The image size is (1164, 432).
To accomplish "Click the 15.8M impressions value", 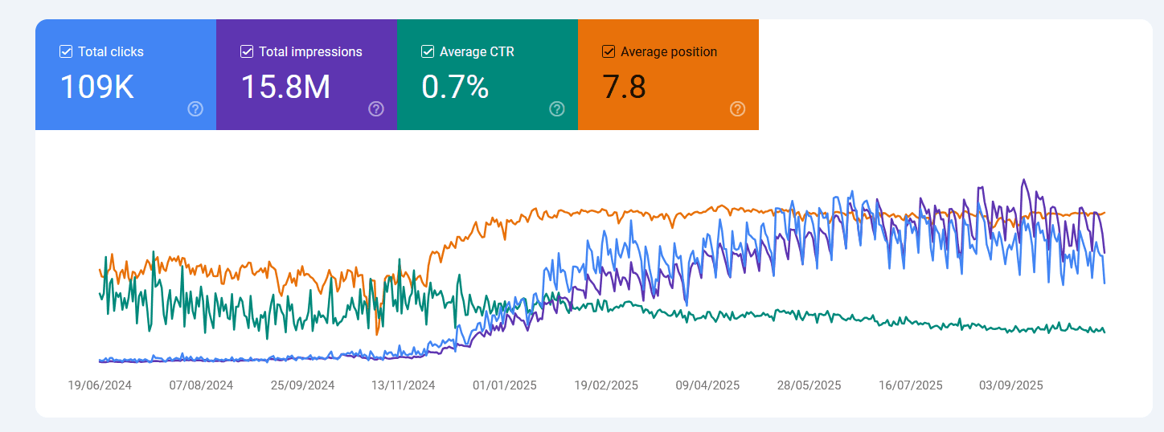I will click(285, 87).
